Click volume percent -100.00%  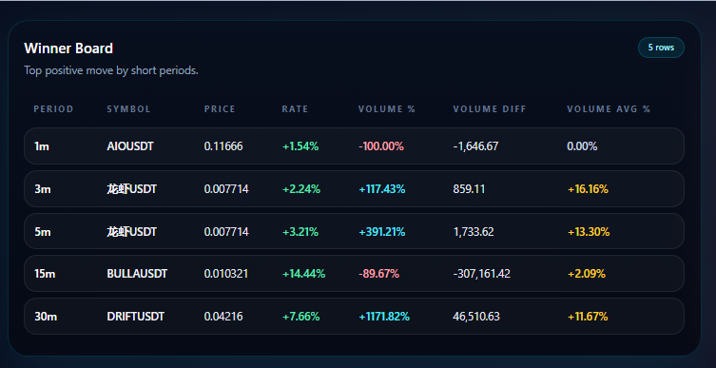pyautogui.click(x=381, y=146)
